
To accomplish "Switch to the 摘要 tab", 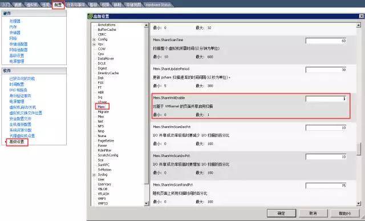I will click(18, 5).
